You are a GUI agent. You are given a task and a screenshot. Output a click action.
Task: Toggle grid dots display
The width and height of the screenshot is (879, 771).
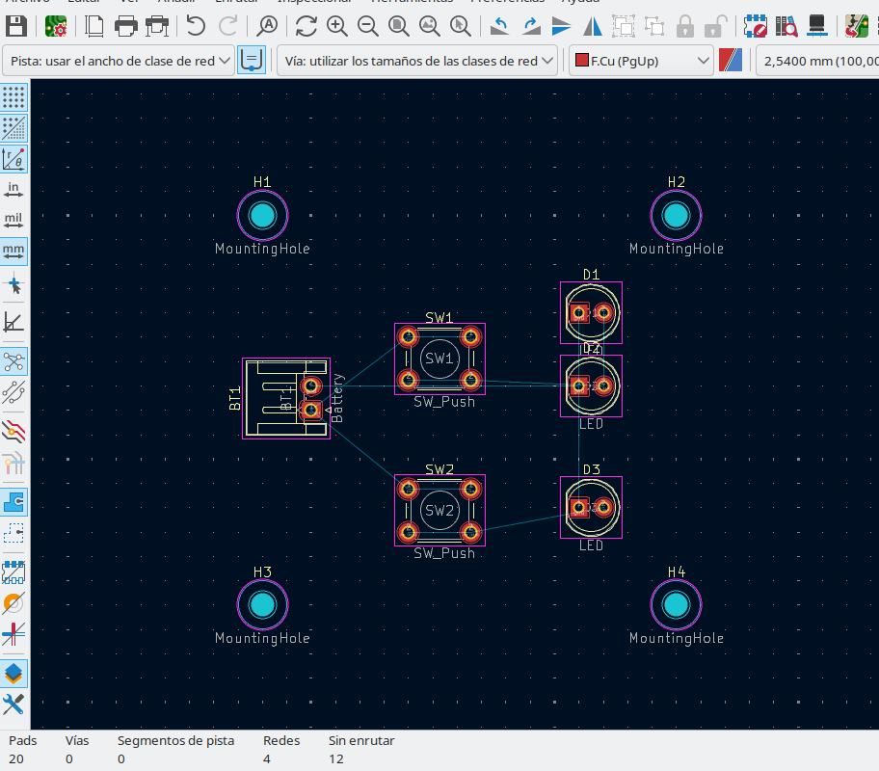[13, 97]
